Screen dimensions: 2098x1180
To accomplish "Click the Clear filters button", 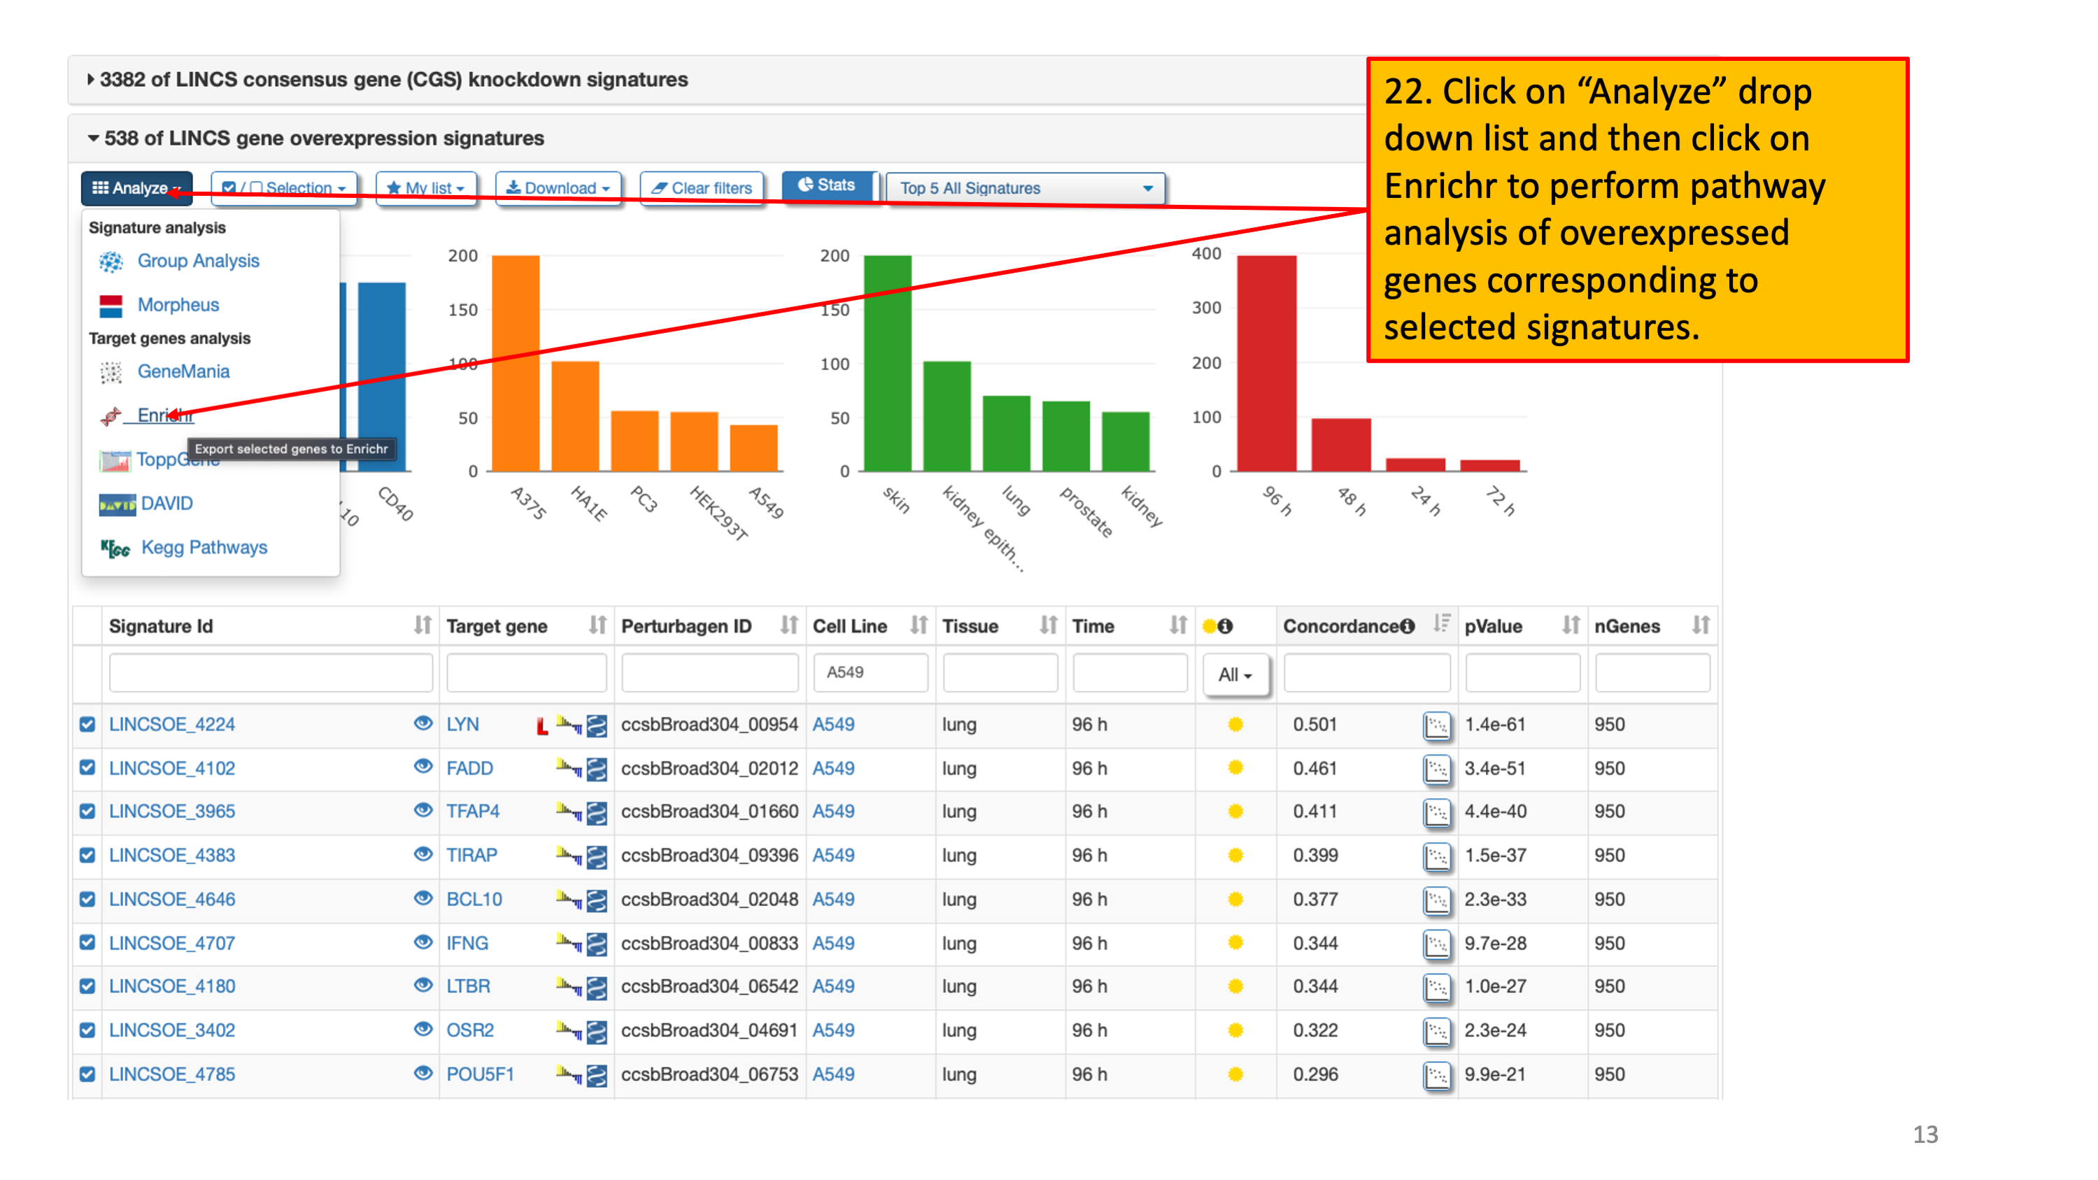I will pos(701,188).
